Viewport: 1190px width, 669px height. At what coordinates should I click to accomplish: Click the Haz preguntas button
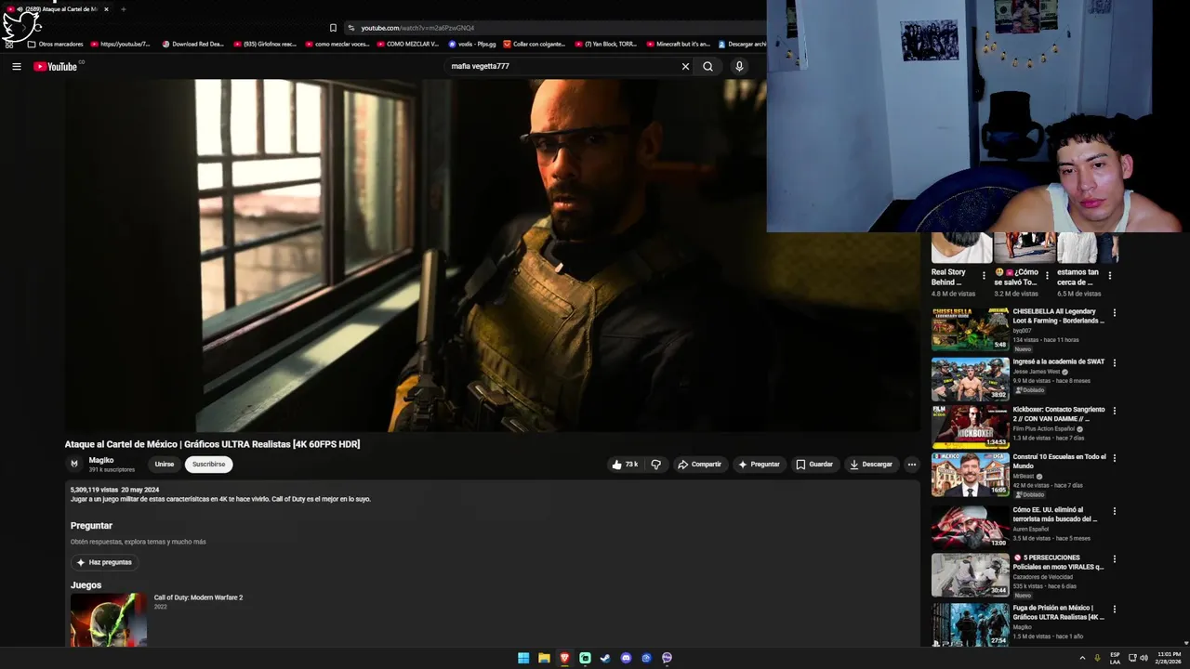(104, 562)
